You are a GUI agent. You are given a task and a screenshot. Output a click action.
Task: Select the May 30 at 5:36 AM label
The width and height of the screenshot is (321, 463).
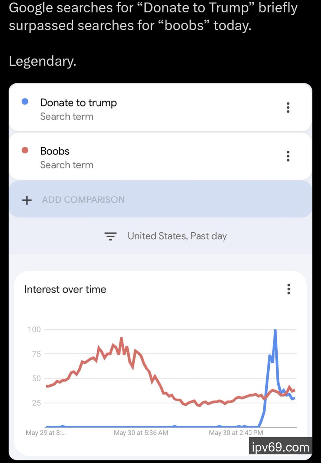(141, 433)
